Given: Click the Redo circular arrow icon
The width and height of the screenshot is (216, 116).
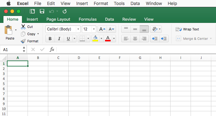Looking at the screenshot, I should (65, 11).
